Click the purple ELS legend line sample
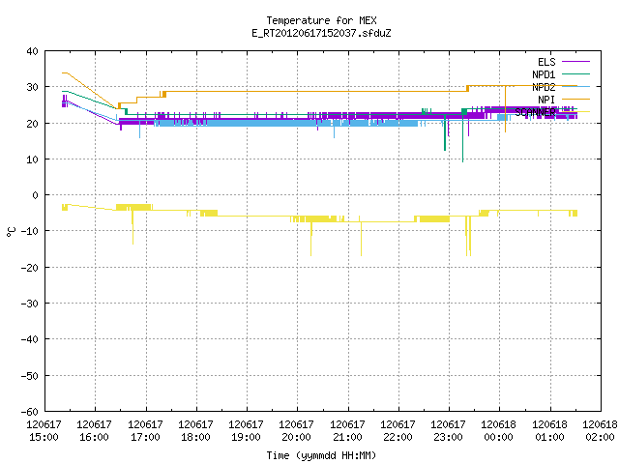The width and height of the screenshot is (619, 464). (x=576, y=62)
